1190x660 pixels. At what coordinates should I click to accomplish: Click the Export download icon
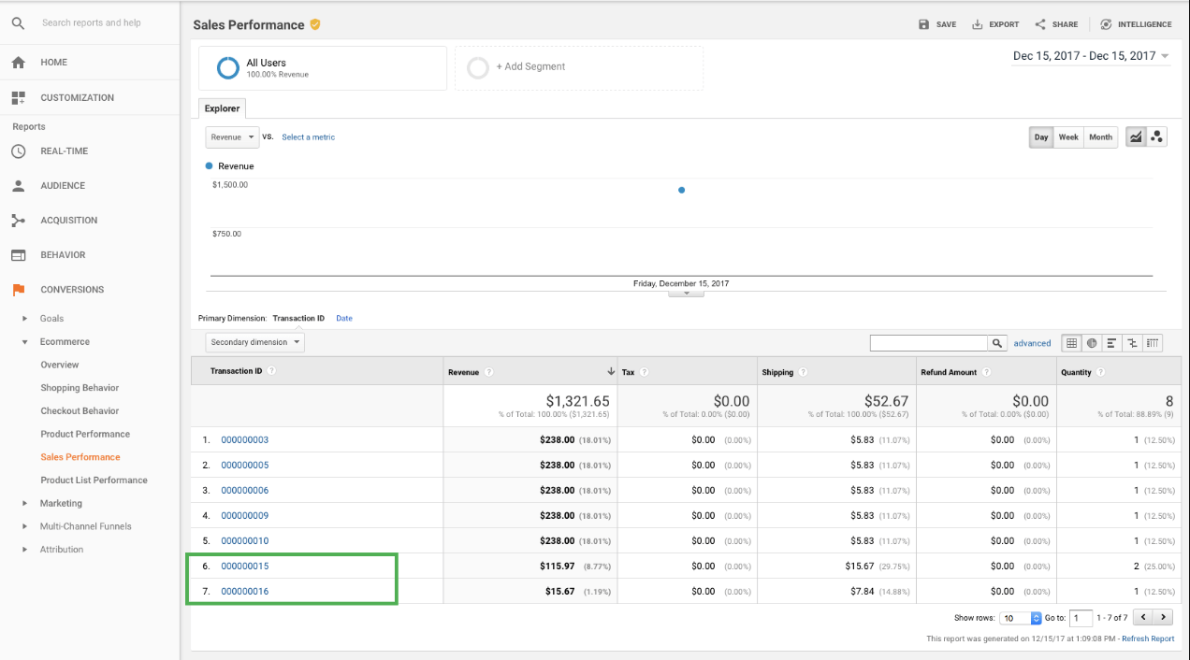[978, 24]
